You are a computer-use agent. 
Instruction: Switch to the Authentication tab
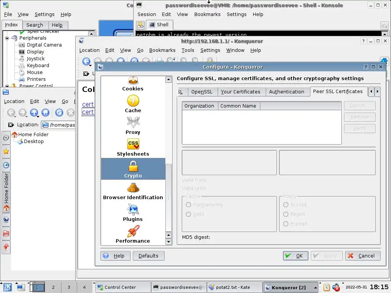coord(286,92)
